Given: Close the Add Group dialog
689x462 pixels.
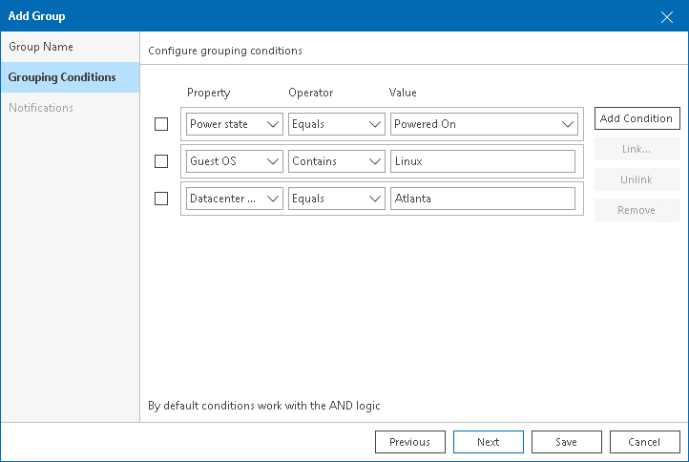Looking at the screenshot, I should (x=667, y=16).
